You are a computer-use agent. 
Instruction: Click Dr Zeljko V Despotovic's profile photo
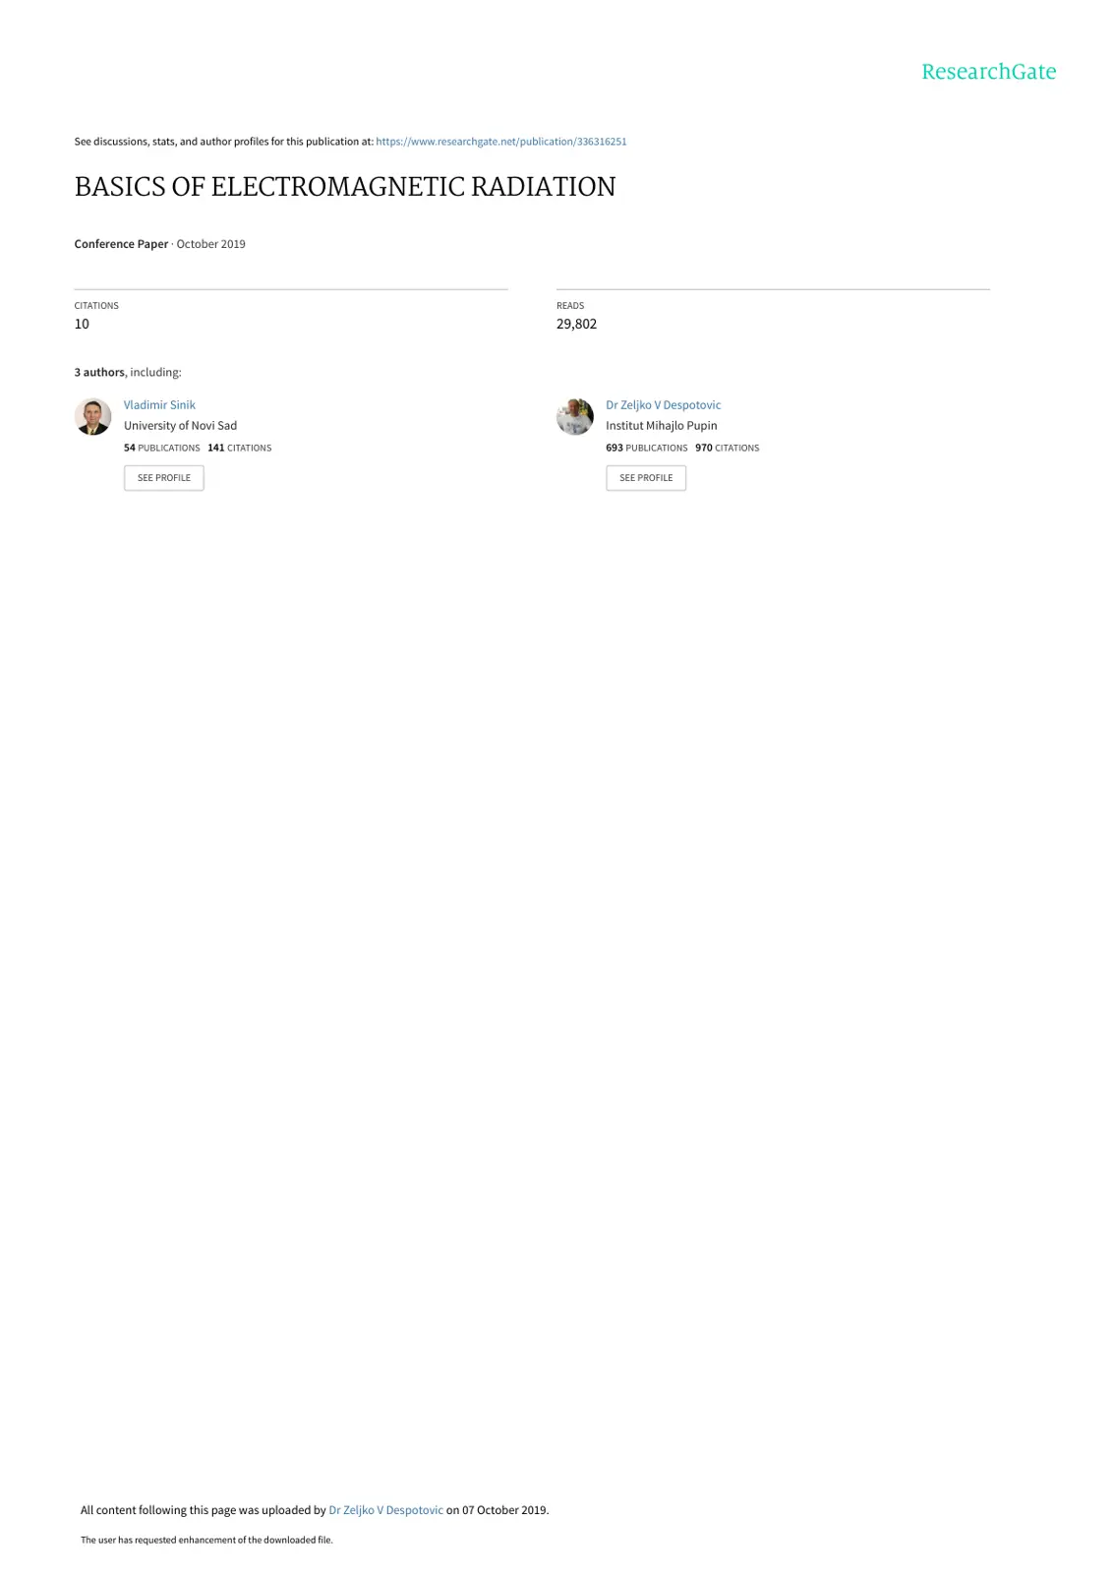click(574, 416)
